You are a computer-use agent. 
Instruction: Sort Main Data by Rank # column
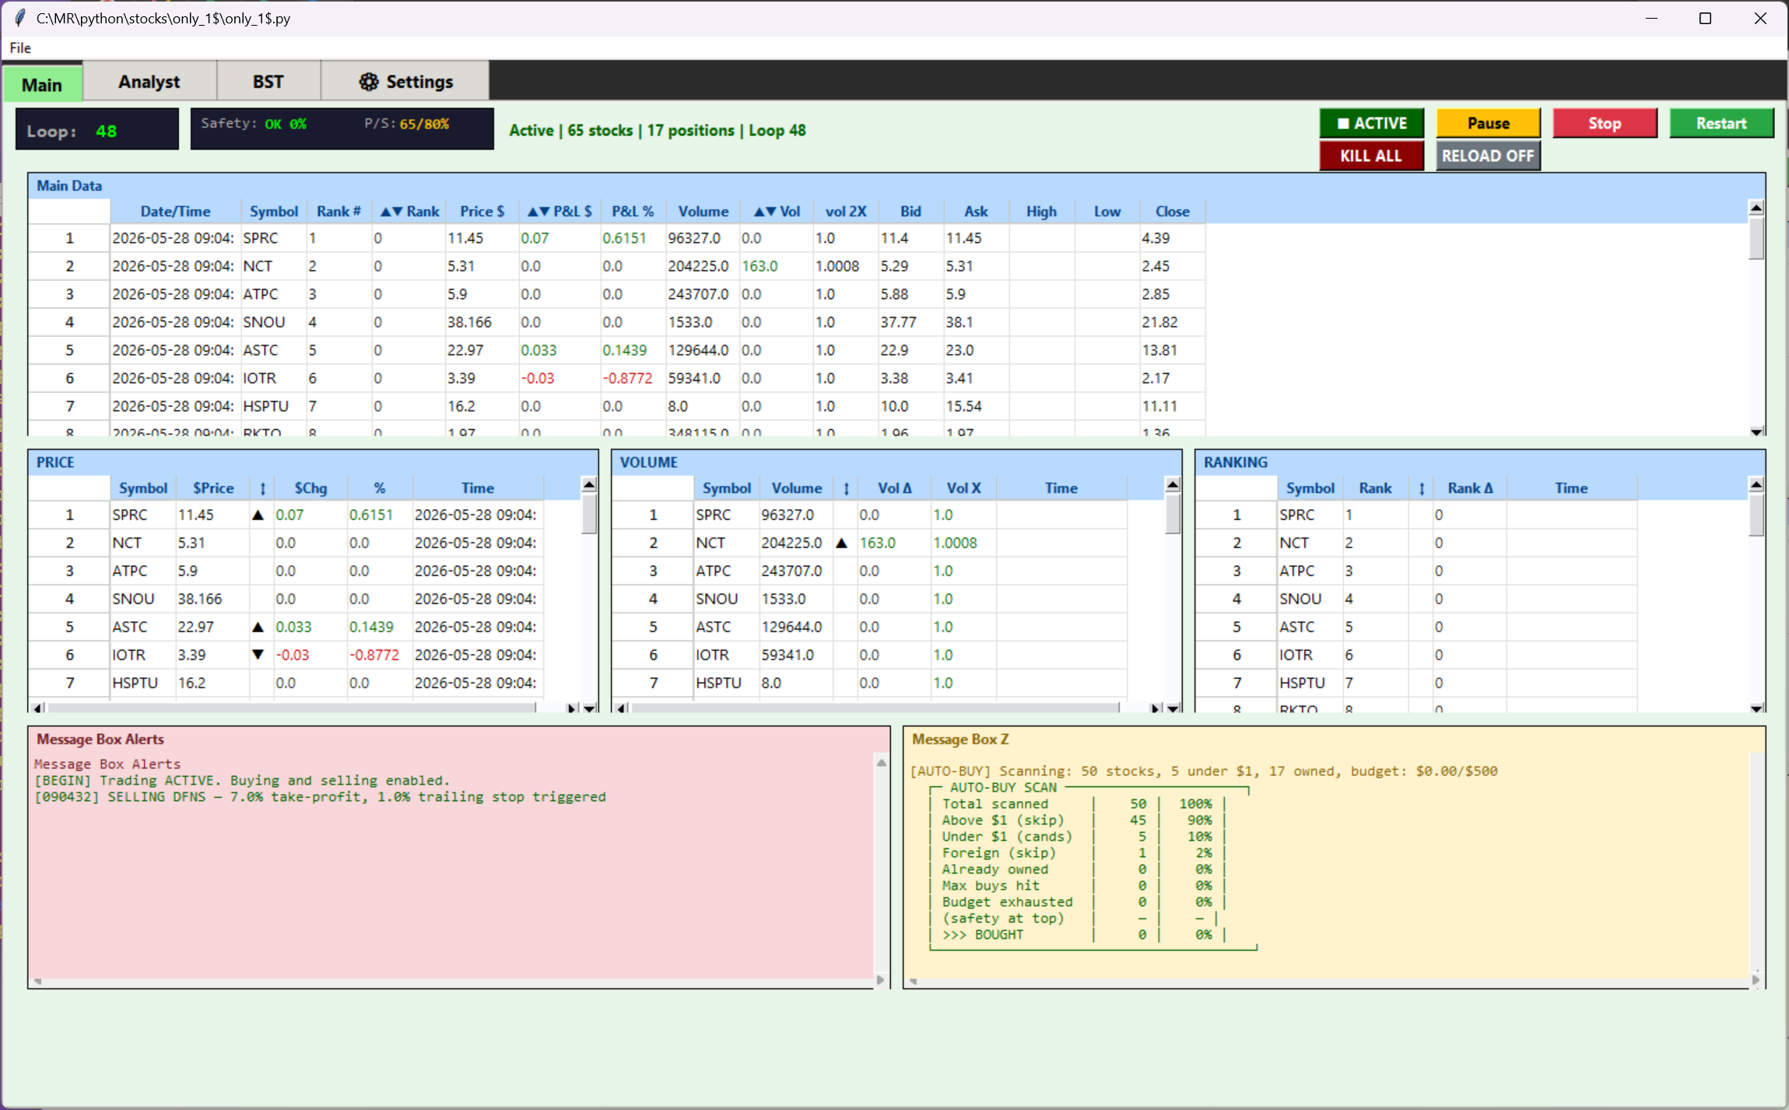339,211
